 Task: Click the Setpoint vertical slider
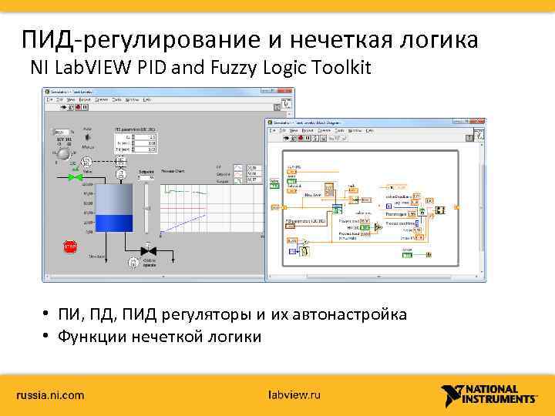coord(146,208)
